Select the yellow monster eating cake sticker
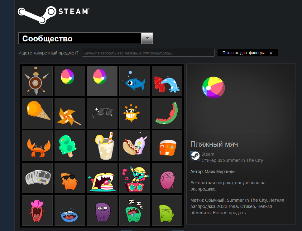 (x=102, y=178)
